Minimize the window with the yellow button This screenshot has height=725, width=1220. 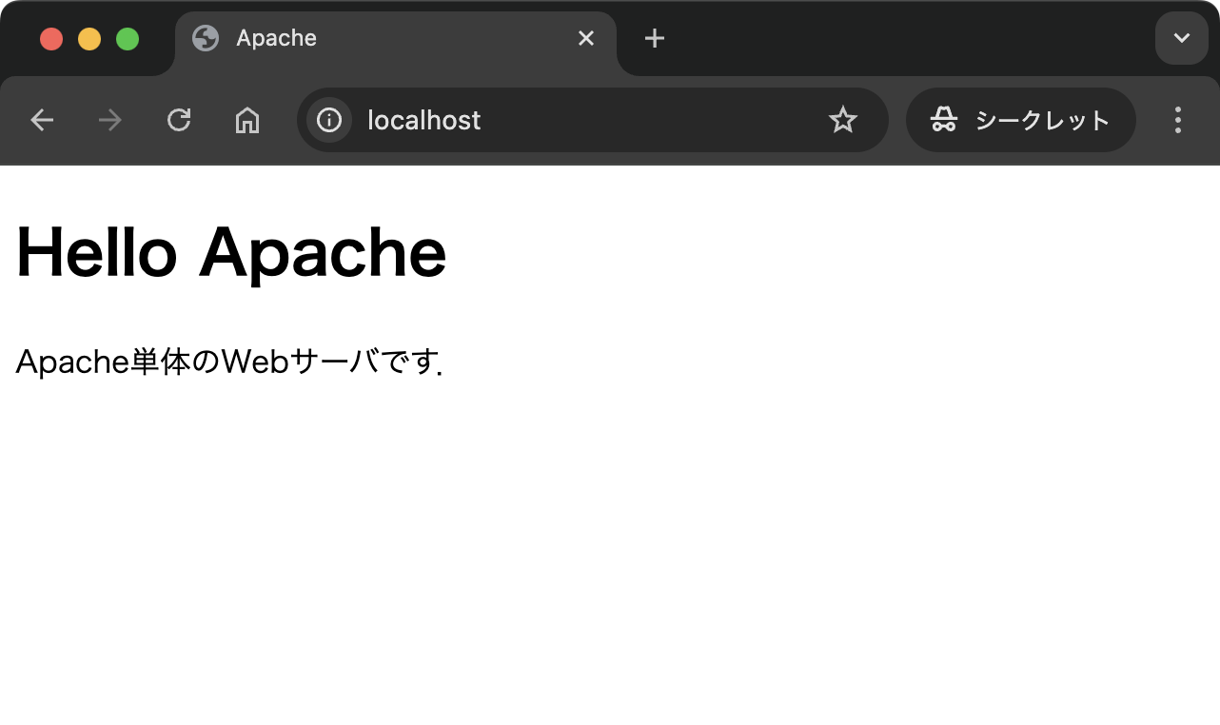click(89, 39)
